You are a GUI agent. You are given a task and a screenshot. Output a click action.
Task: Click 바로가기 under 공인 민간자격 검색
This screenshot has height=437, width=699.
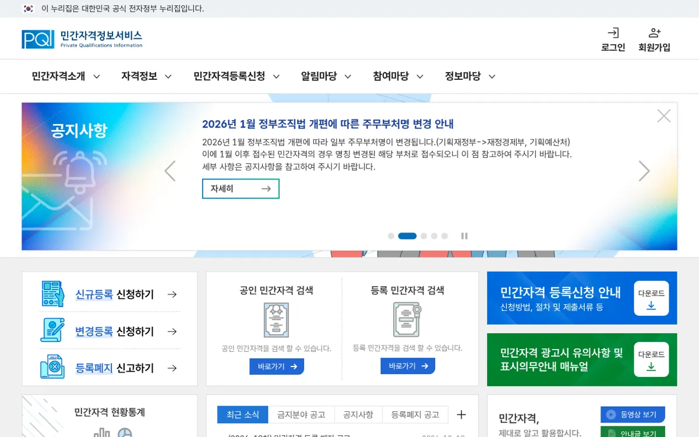pos(277,366)
